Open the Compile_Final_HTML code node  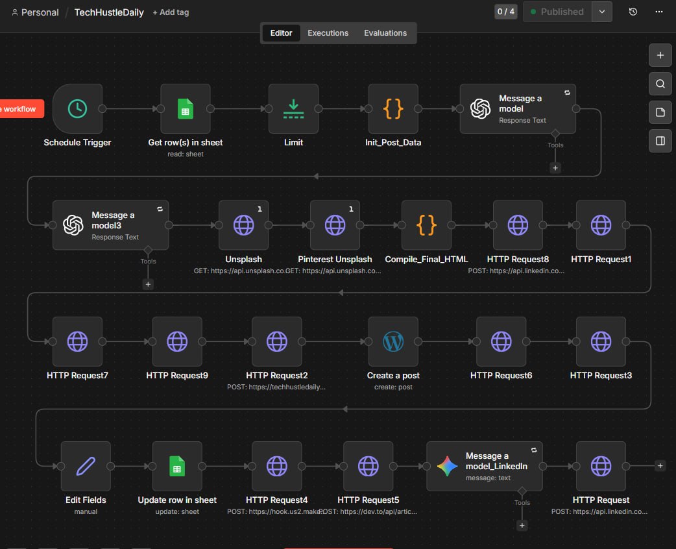tap(426, 225)
